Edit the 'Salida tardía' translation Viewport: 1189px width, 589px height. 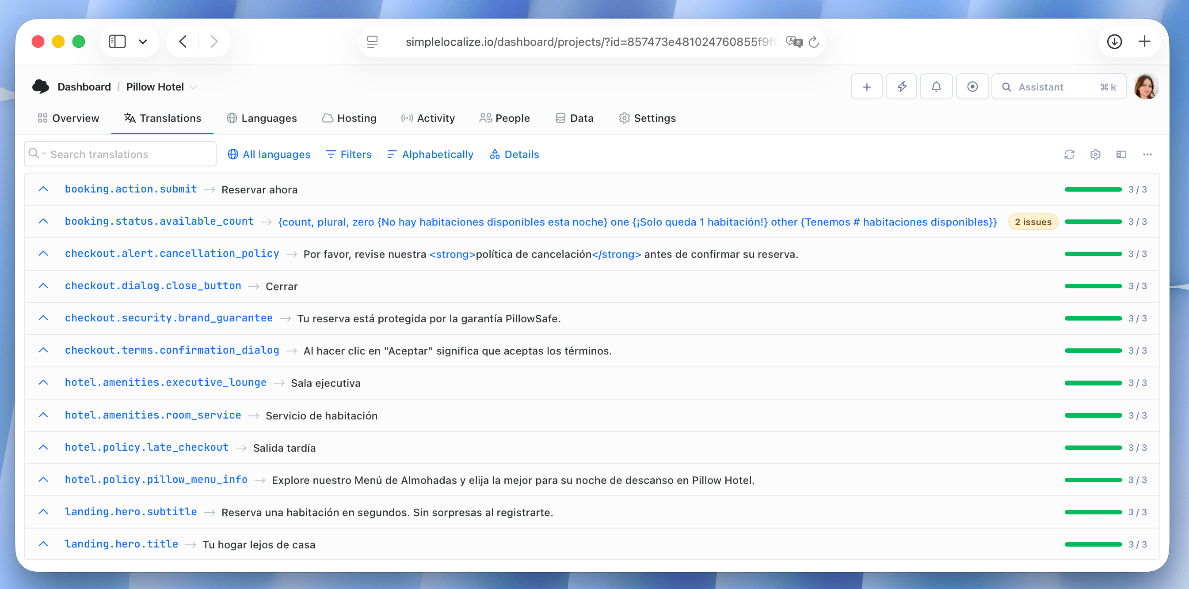(x=284, y=448)
